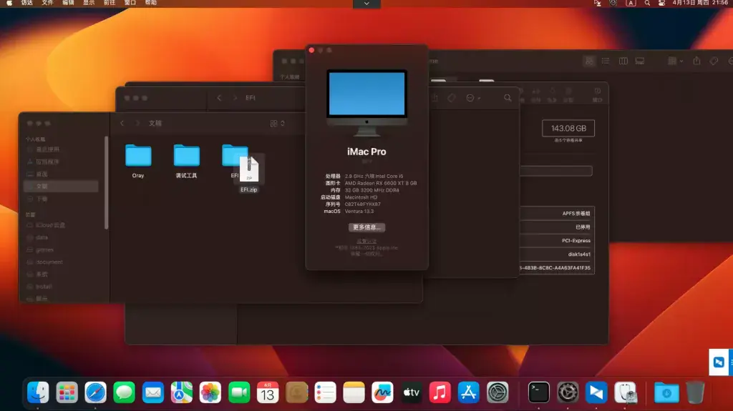
Task: Go forward in the 文稿 Finder window
Action: (137, 123)
